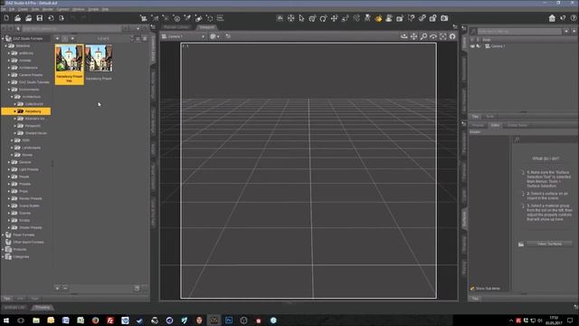This screenshot has height=326, width=579.
Task: Create a new scene with New File icon
Action: (x=6, y=18)
